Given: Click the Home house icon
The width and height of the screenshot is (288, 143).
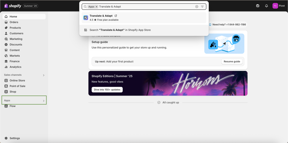Looking at the screenshot, I should tap(6, 17).
